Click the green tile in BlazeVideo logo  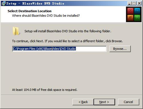click(x=137, y=18)
